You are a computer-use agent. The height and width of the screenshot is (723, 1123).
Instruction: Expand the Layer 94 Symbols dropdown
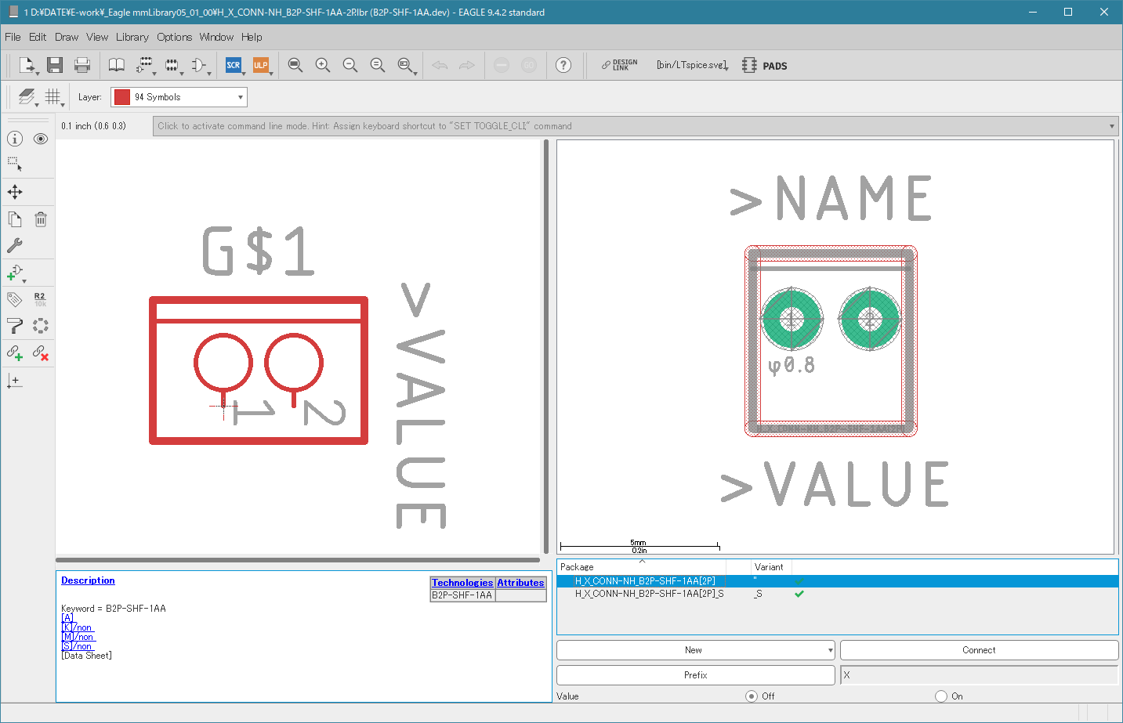(241, 97)
